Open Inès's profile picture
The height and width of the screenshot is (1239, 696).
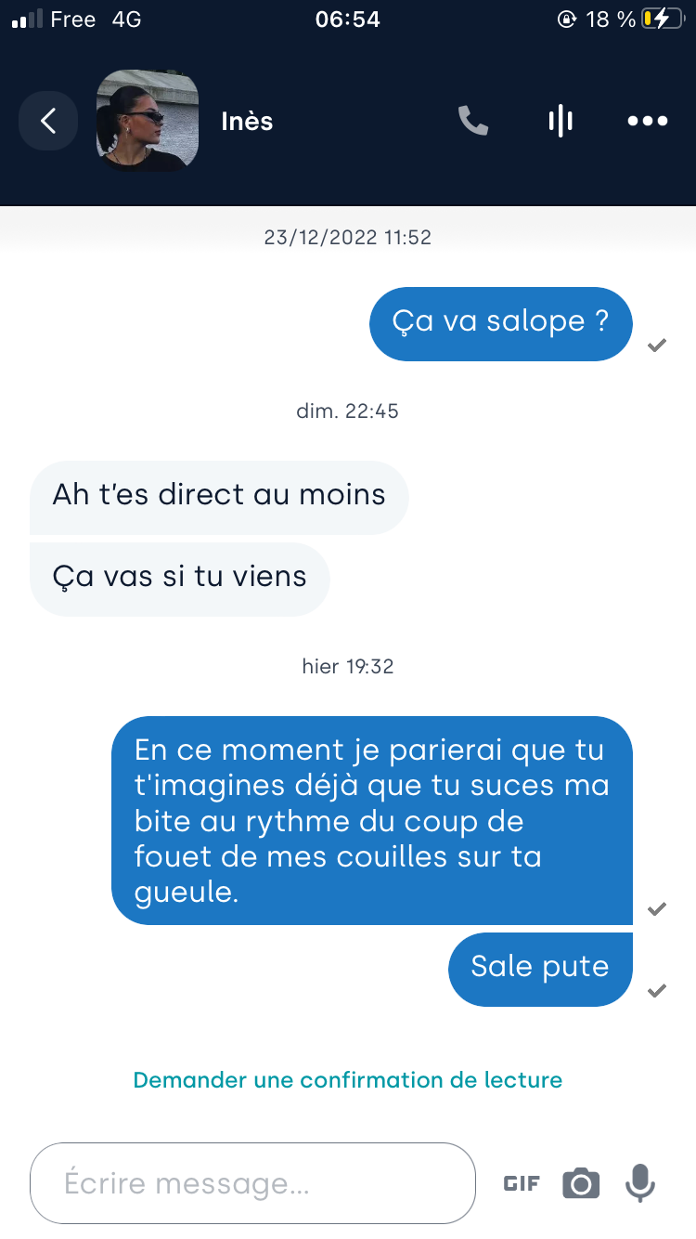pyautogui.click(x=148, y=121)
